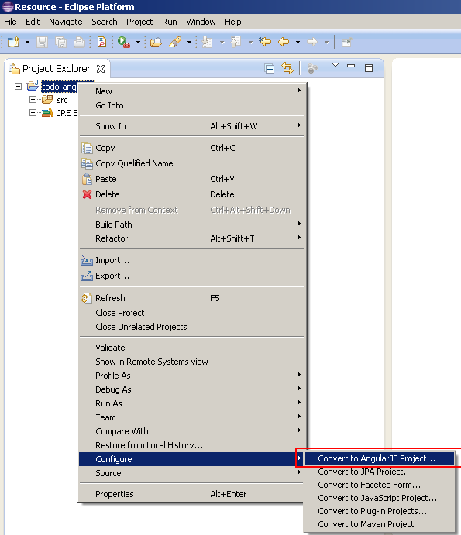
Task: Choose Export... from context menu
Action: (x=191, y=276)
